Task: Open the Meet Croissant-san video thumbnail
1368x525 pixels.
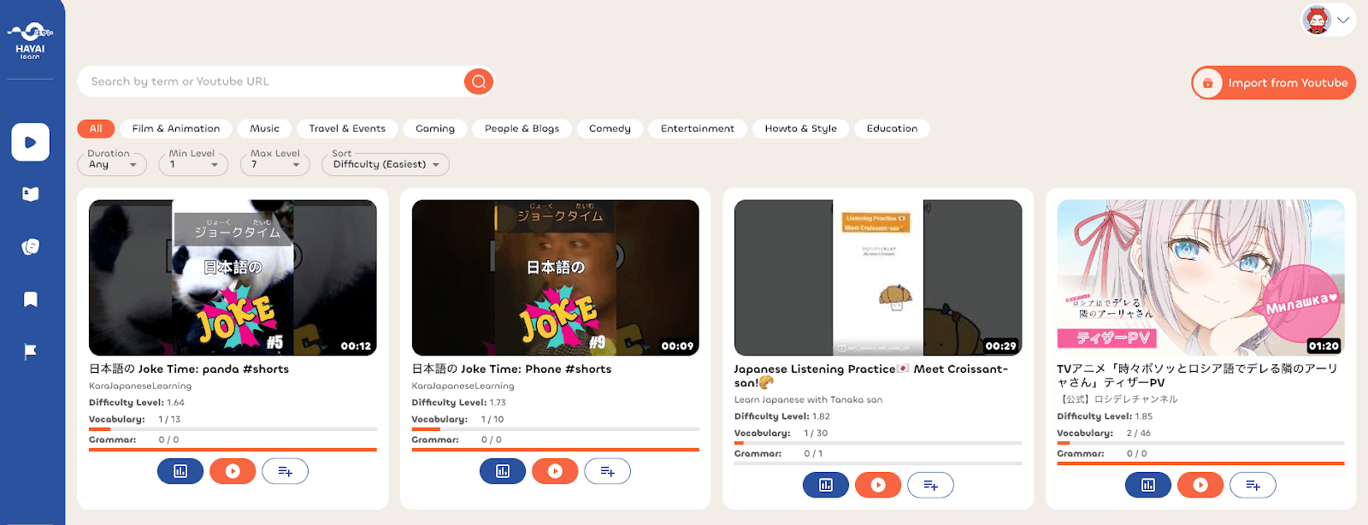Action: click(878, 278)
